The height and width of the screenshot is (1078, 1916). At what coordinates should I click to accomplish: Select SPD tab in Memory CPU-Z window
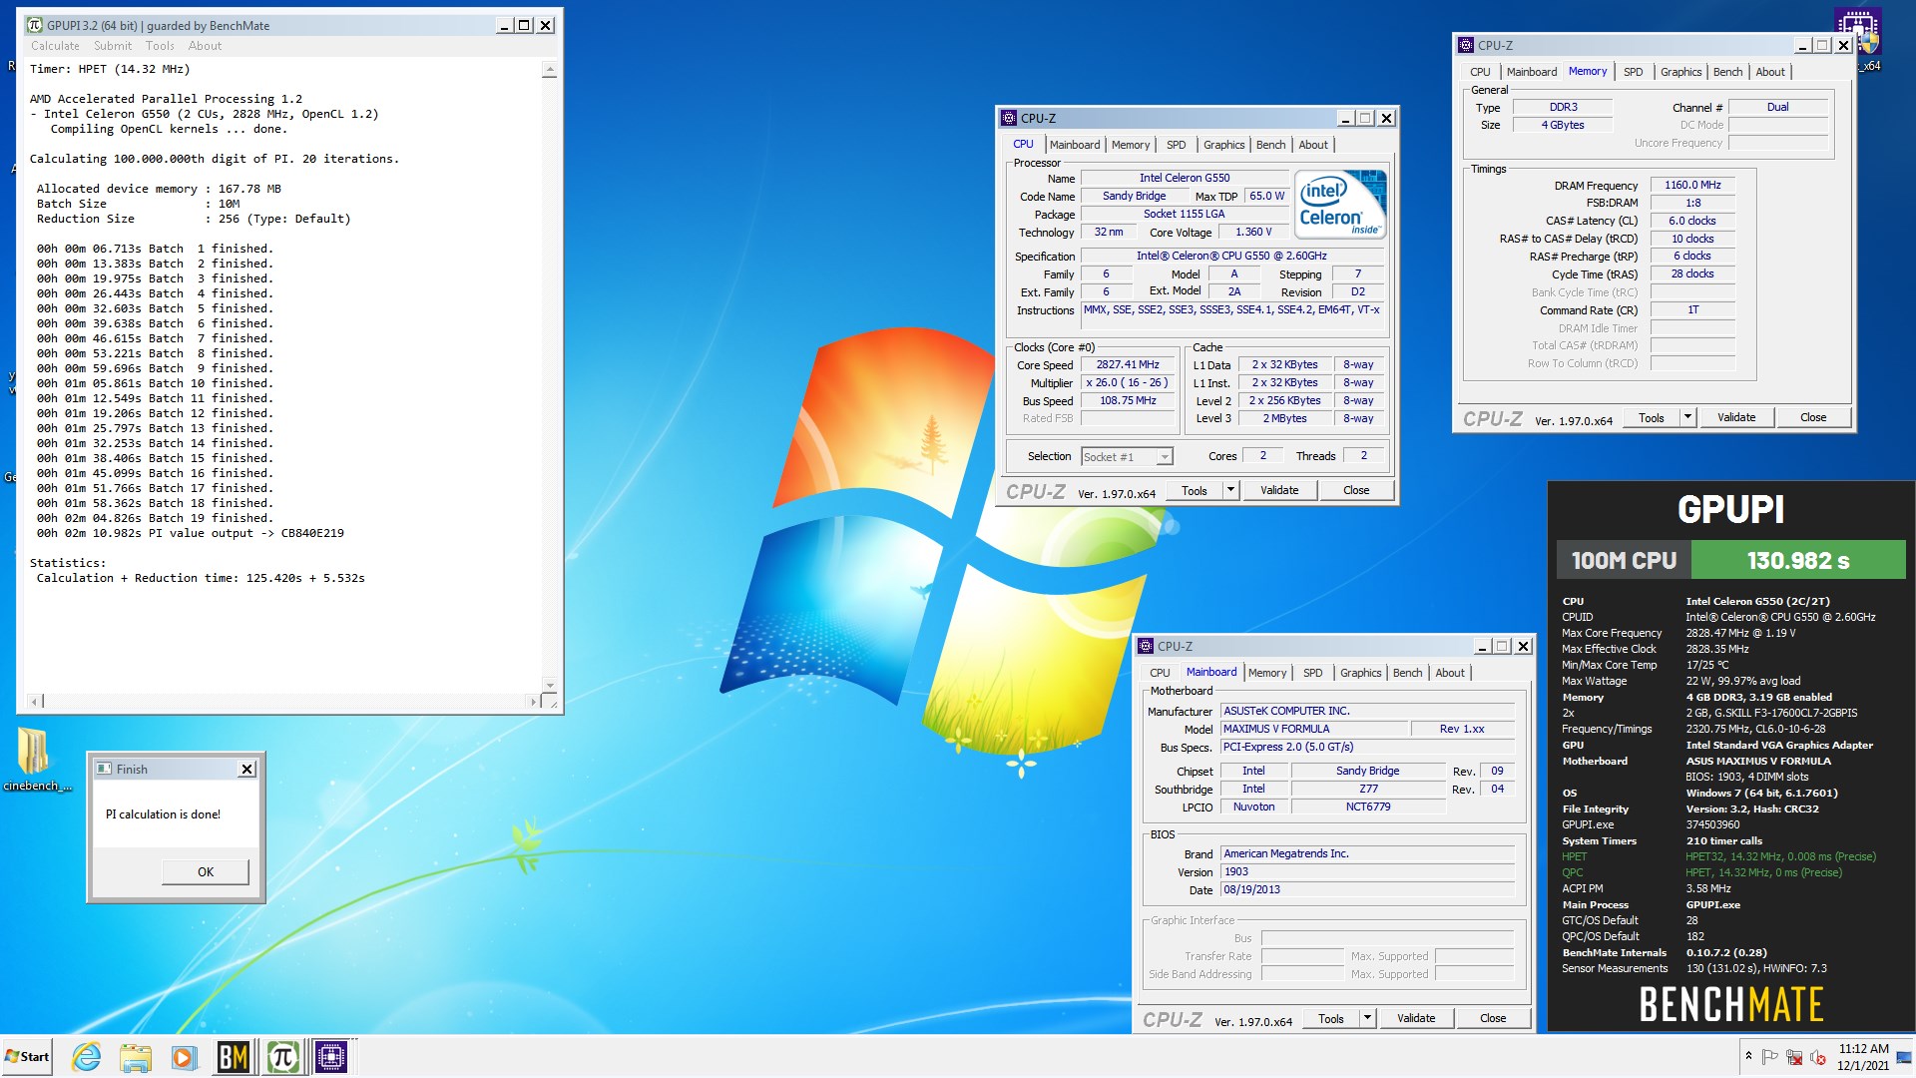coord(1634,72)
